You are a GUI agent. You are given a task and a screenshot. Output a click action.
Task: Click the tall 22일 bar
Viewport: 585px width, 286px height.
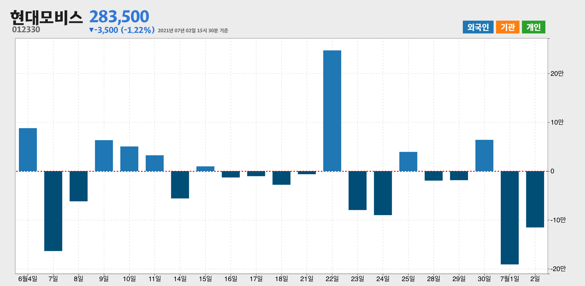point(332,111)
